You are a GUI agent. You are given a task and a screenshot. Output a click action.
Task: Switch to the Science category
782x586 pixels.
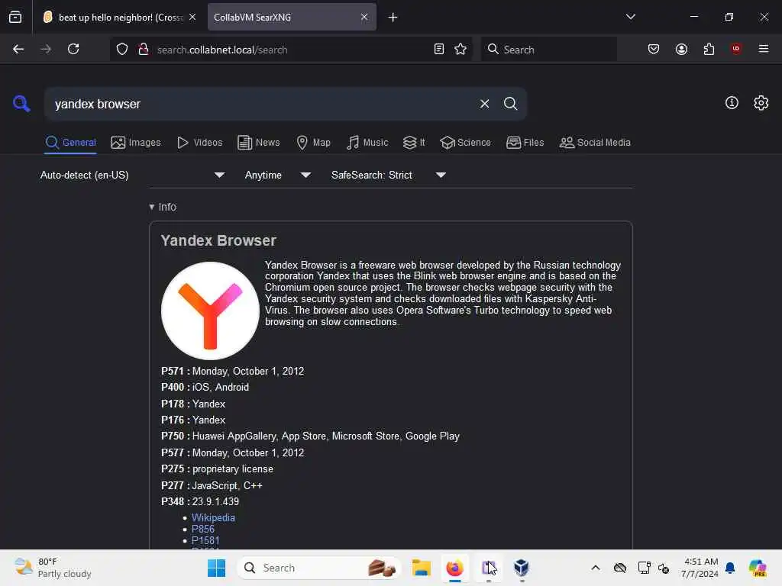[x=465, y=143]
